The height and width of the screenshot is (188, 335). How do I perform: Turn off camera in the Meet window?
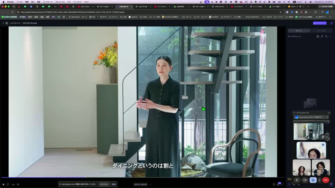pyautogui.click(x=305, y=180)
